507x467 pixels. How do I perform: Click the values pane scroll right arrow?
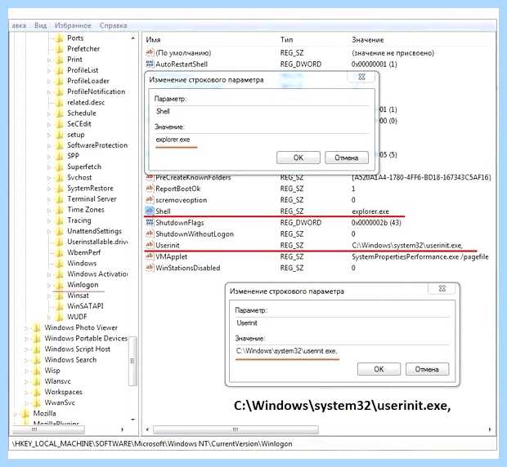pyautogui.click(x=490, y=429)
